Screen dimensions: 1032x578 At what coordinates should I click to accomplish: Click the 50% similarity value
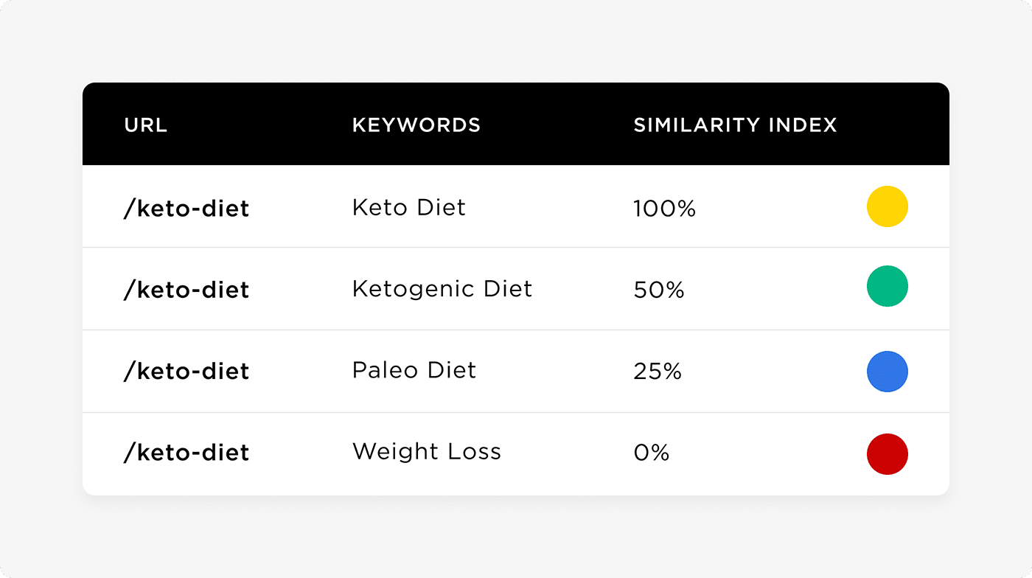coord(658,290)
